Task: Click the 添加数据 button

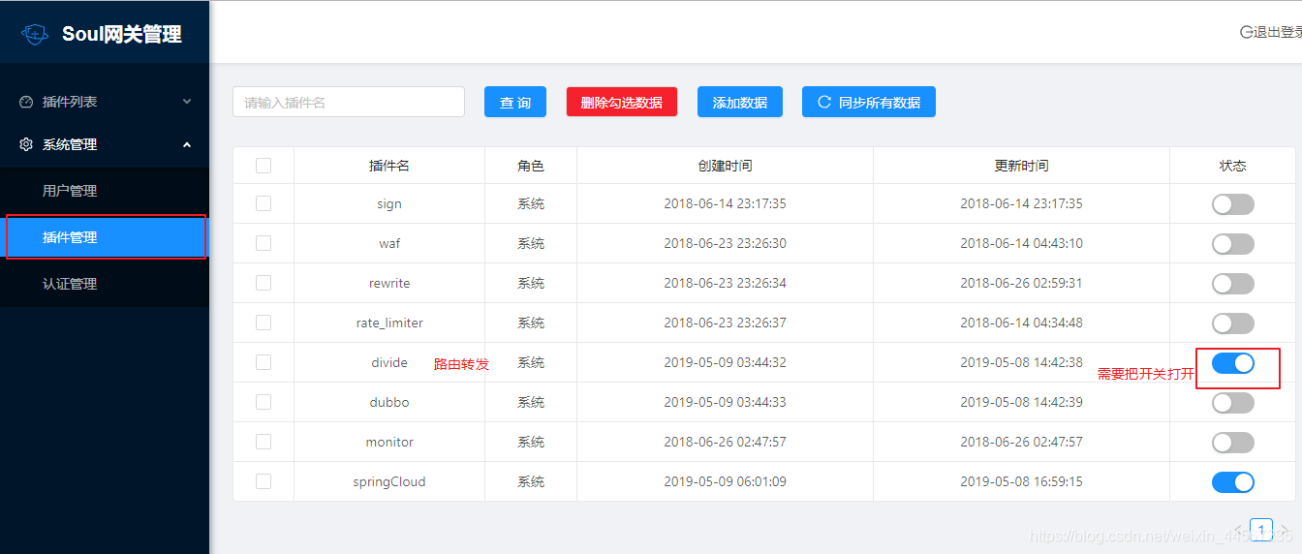Action: coord(740,102)
